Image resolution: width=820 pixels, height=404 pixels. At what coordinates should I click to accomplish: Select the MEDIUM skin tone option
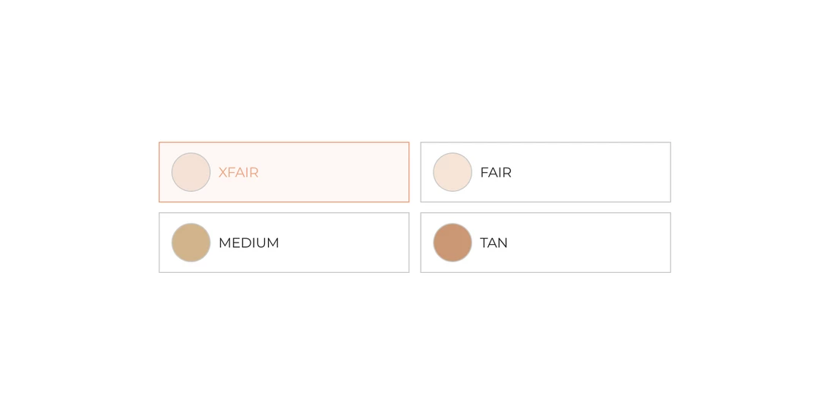283,243
